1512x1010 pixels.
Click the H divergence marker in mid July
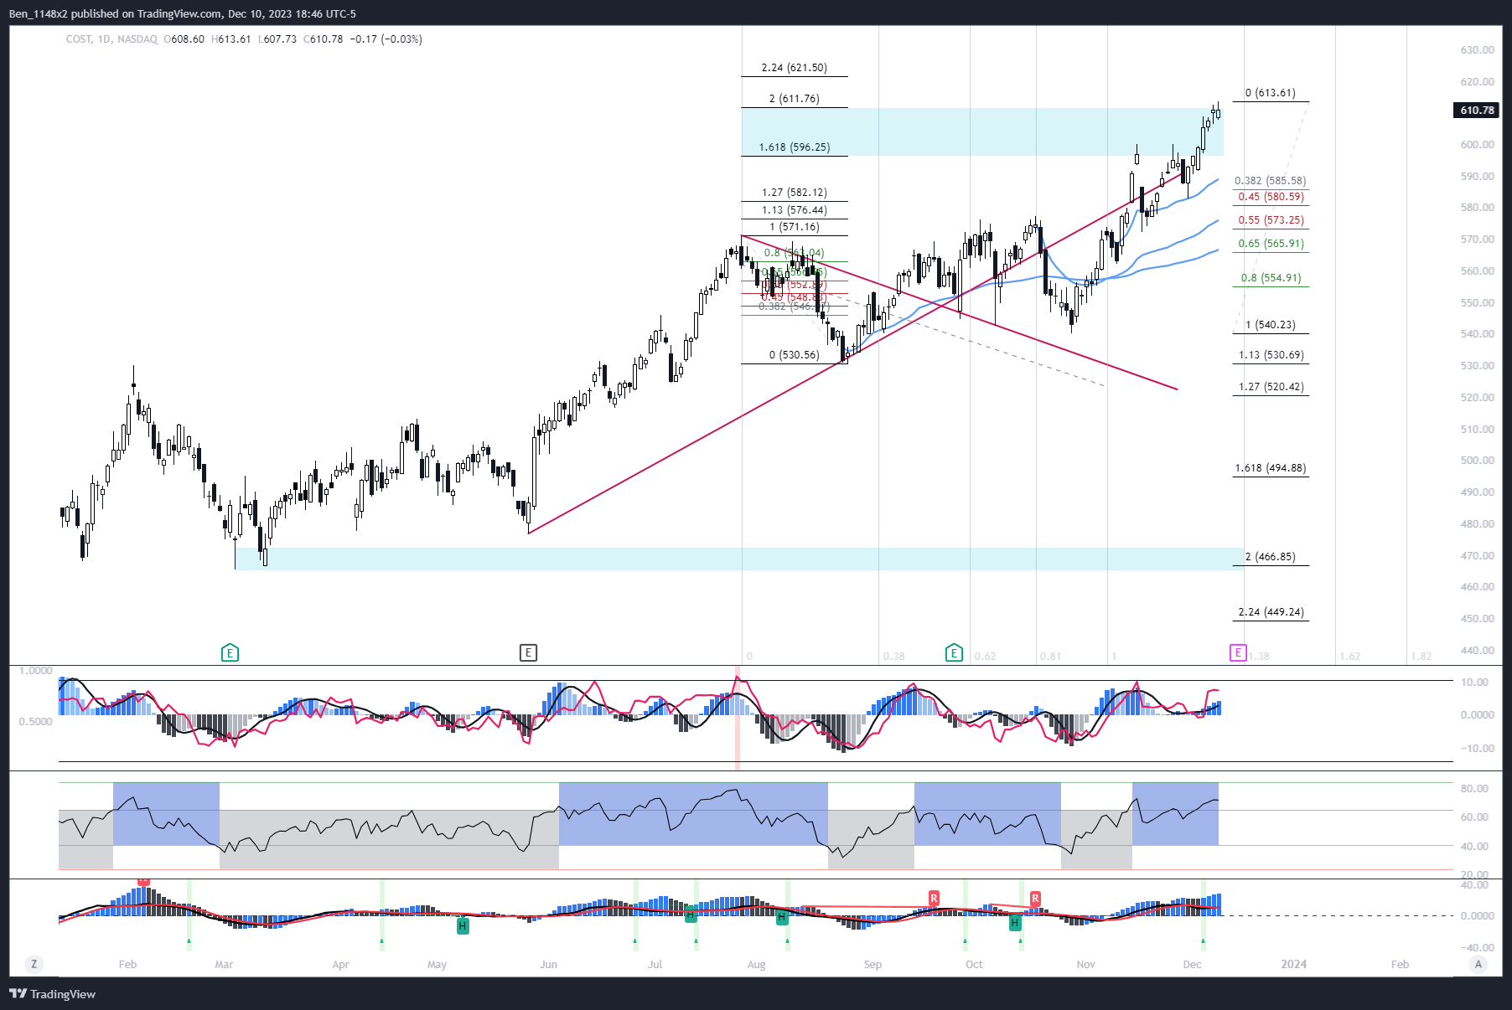click(691, 915)
